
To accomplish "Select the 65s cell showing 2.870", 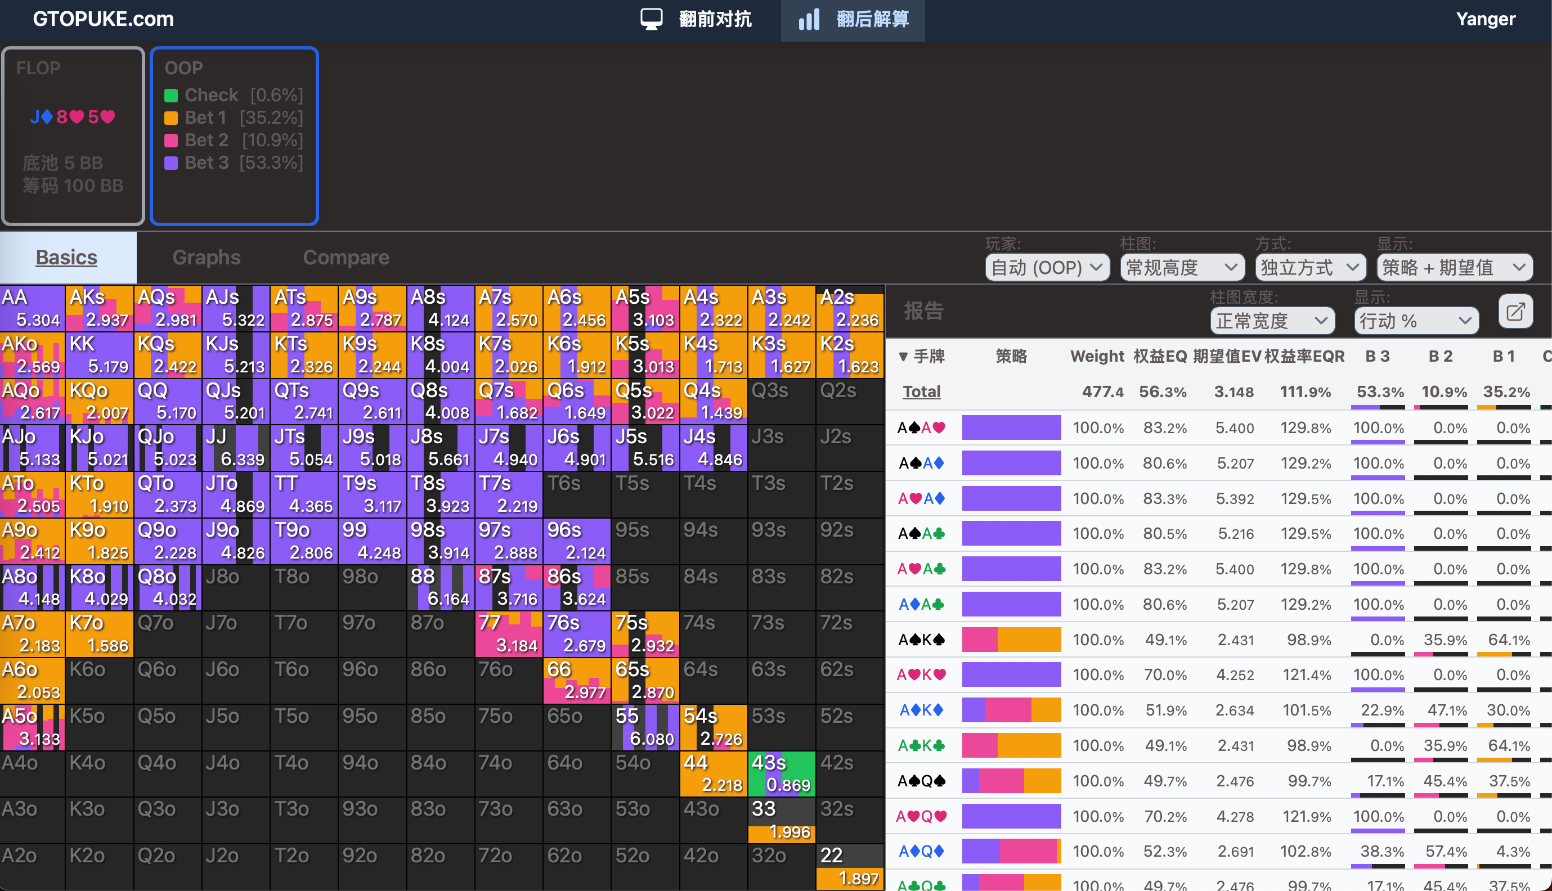I will (x=645, y=681).
